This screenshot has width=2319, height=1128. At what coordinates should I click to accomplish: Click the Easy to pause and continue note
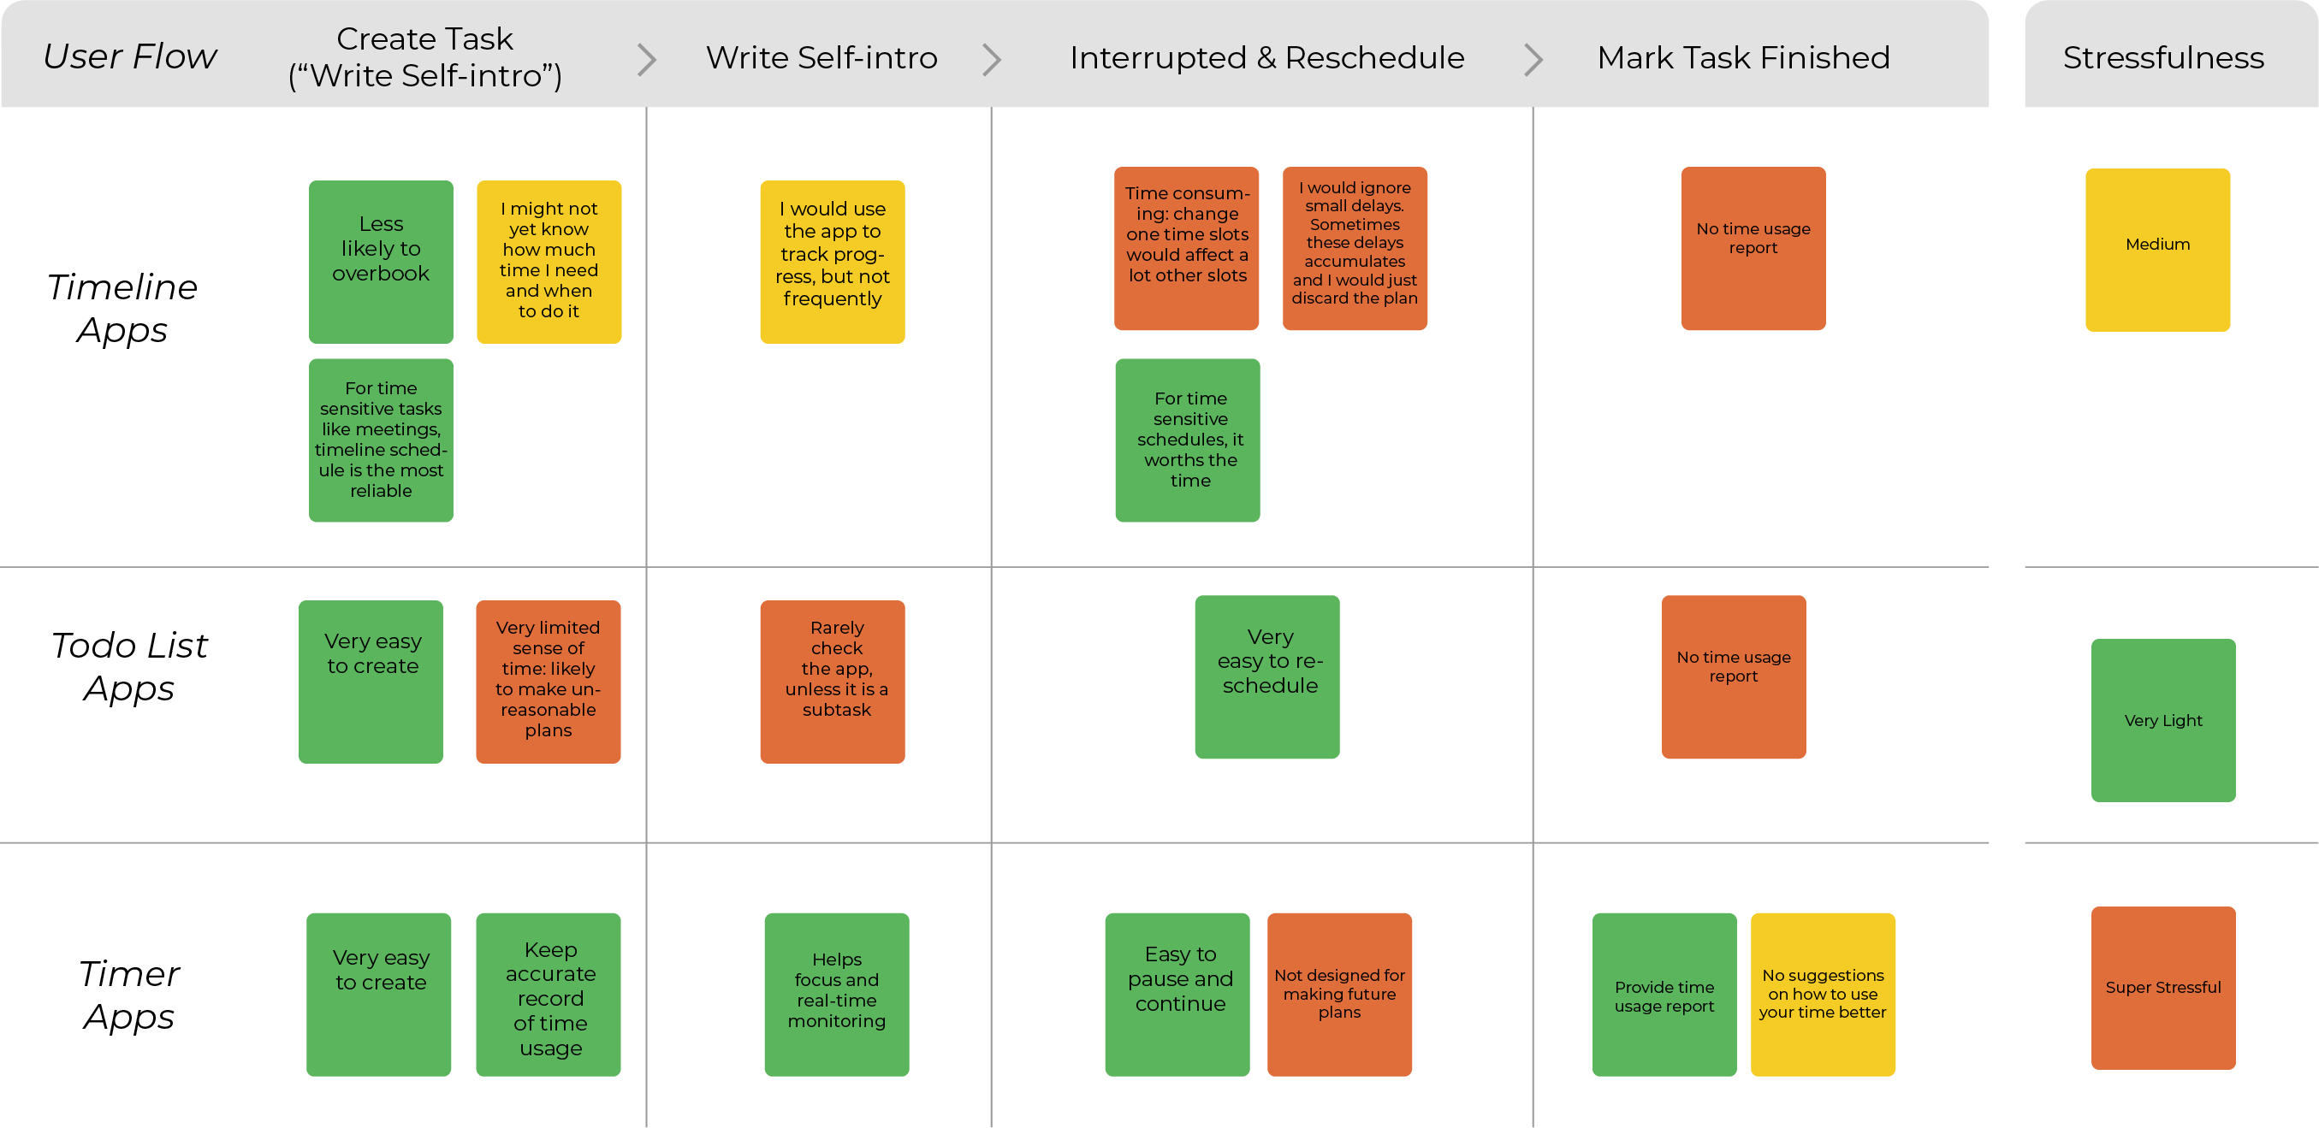click(1177, 994)
